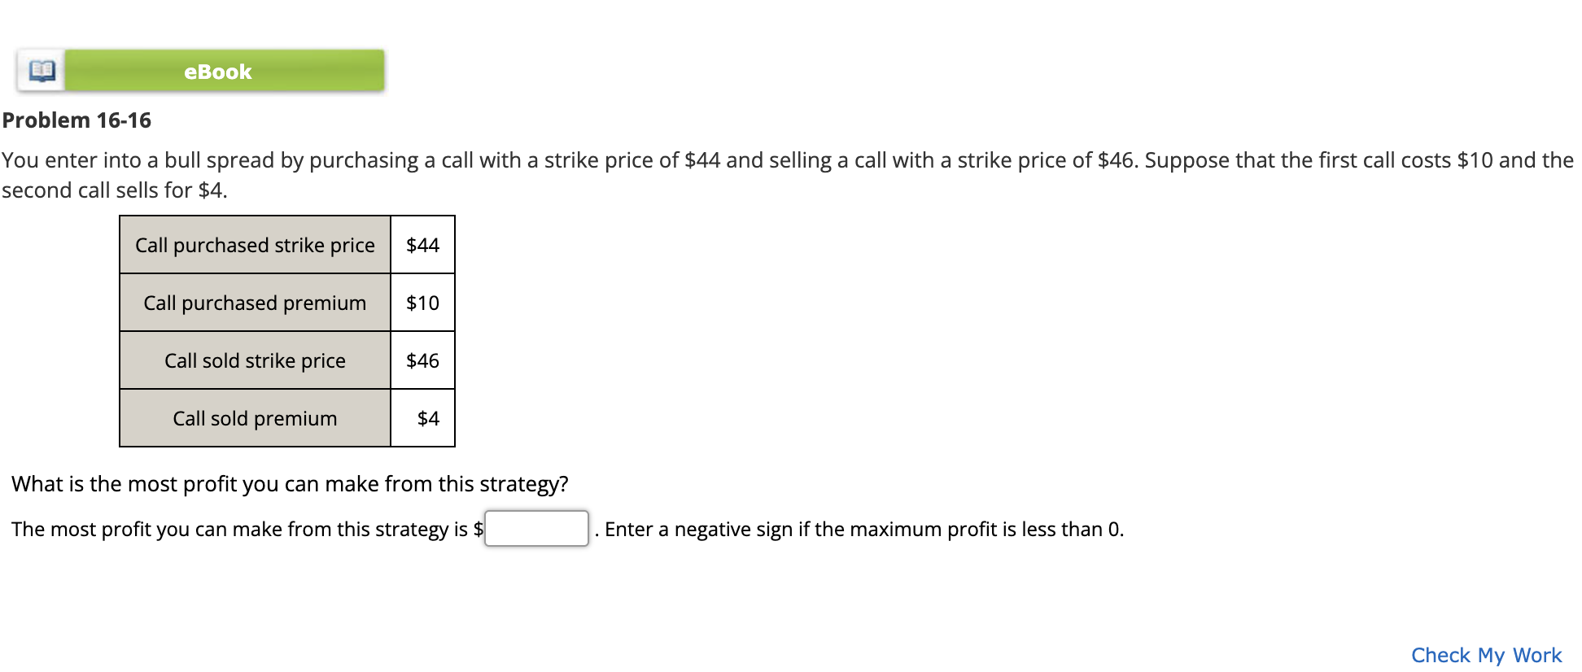This screenshot has width=1582, height=672.
Task: Click the $44 value cell
Action: (x=422, y=244)
